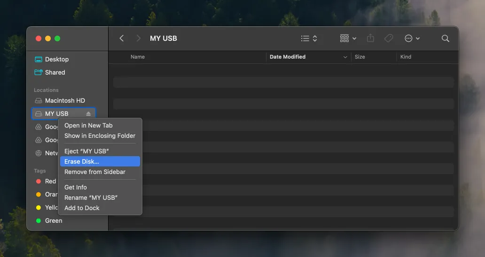Choose Erase Disk... in context menu
Viewport: 485px width, 257px height.
[x=100, y=161]
